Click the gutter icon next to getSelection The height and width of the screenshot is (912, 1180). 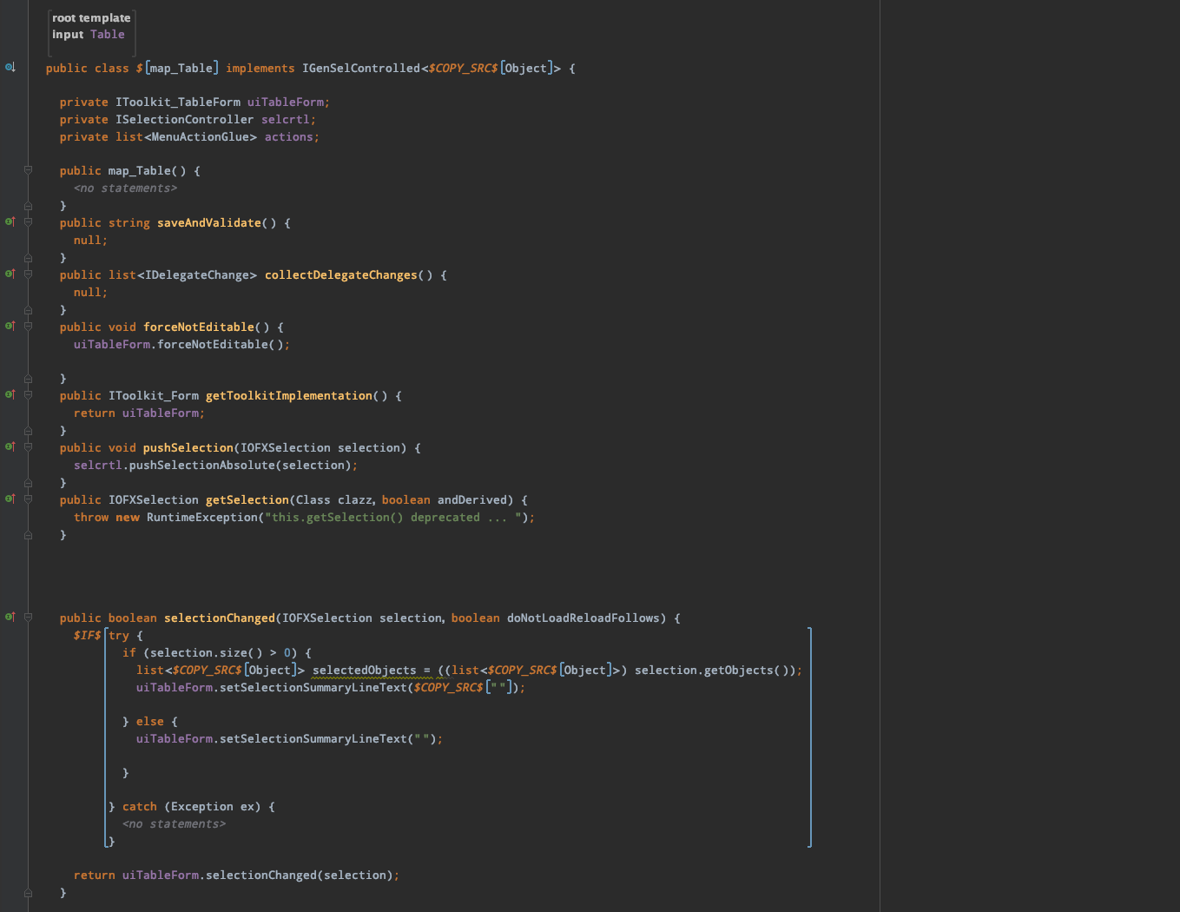click(10, 499)
